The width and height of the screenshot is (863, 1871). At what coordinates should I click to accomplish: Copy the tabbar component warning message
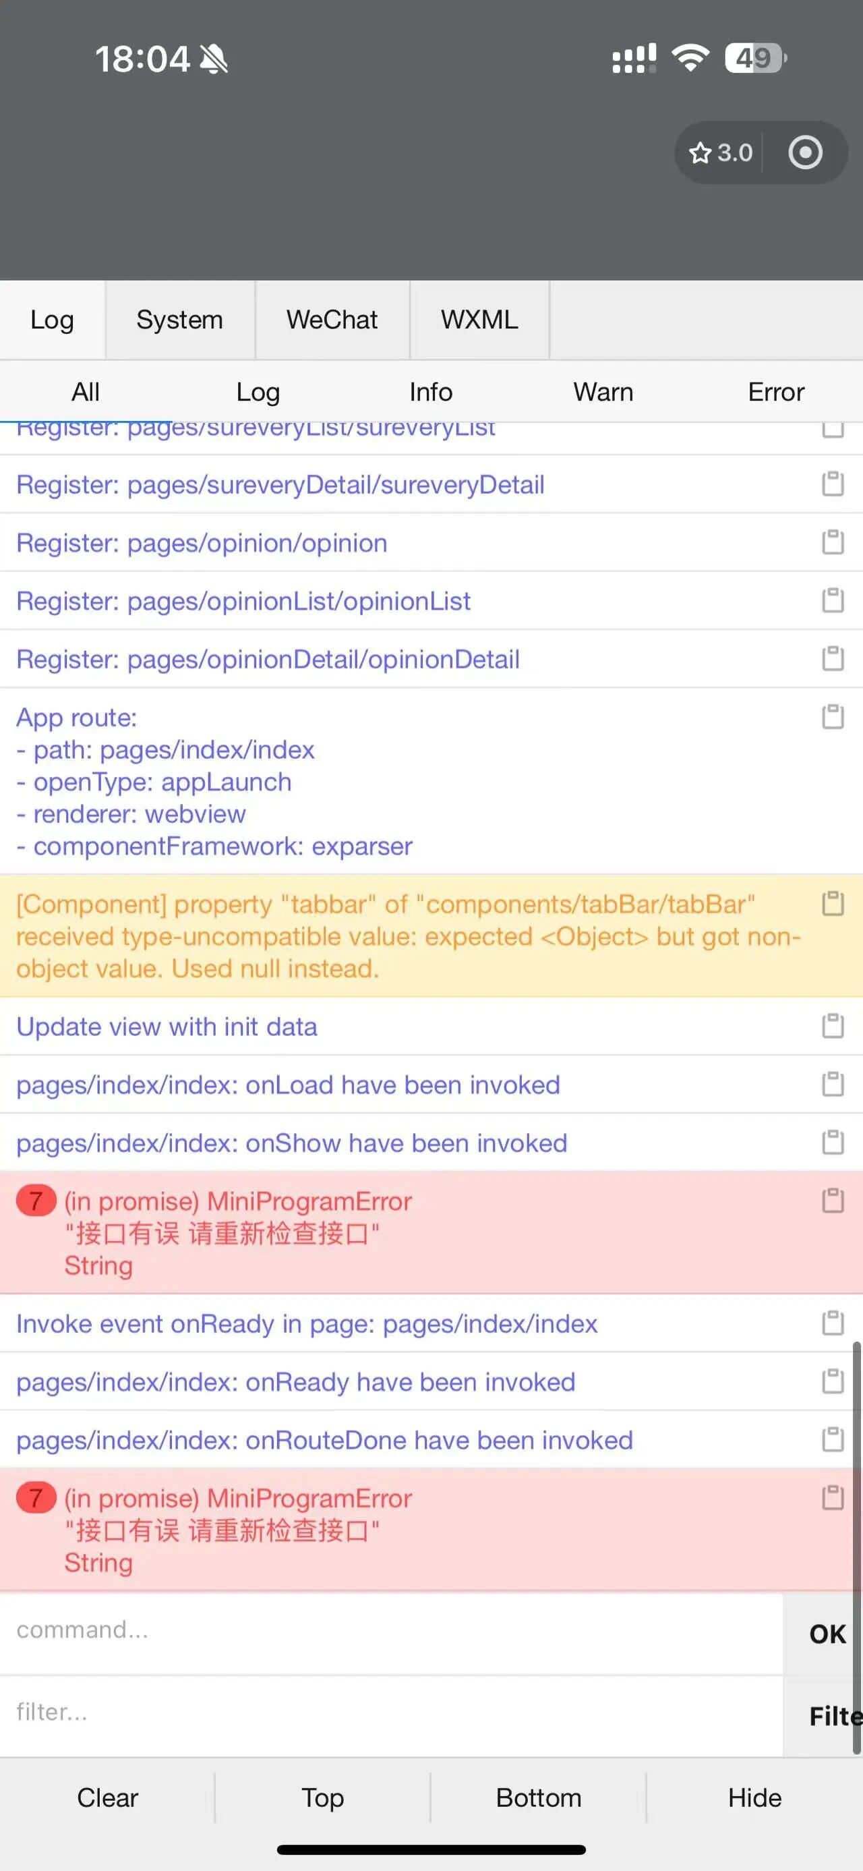click(833, 904)
